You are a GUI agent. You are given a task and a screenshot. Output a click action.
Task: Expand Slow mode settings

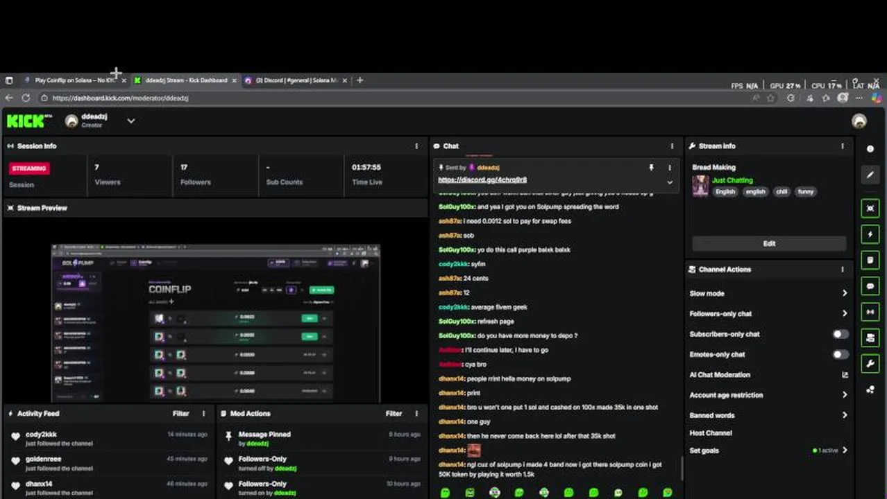coord(845,293)
